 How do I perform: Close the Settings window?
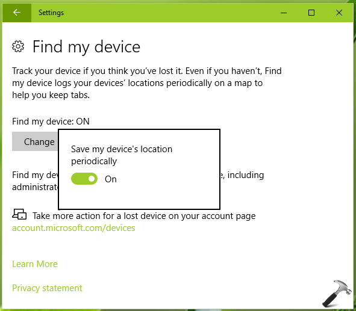pos(339,13)
